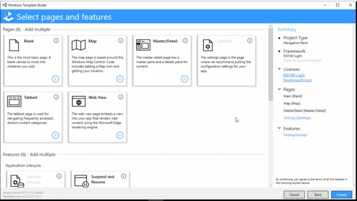357x201 pixels.
Task: Click the Cancel button
Action: (x=294, y=194)
